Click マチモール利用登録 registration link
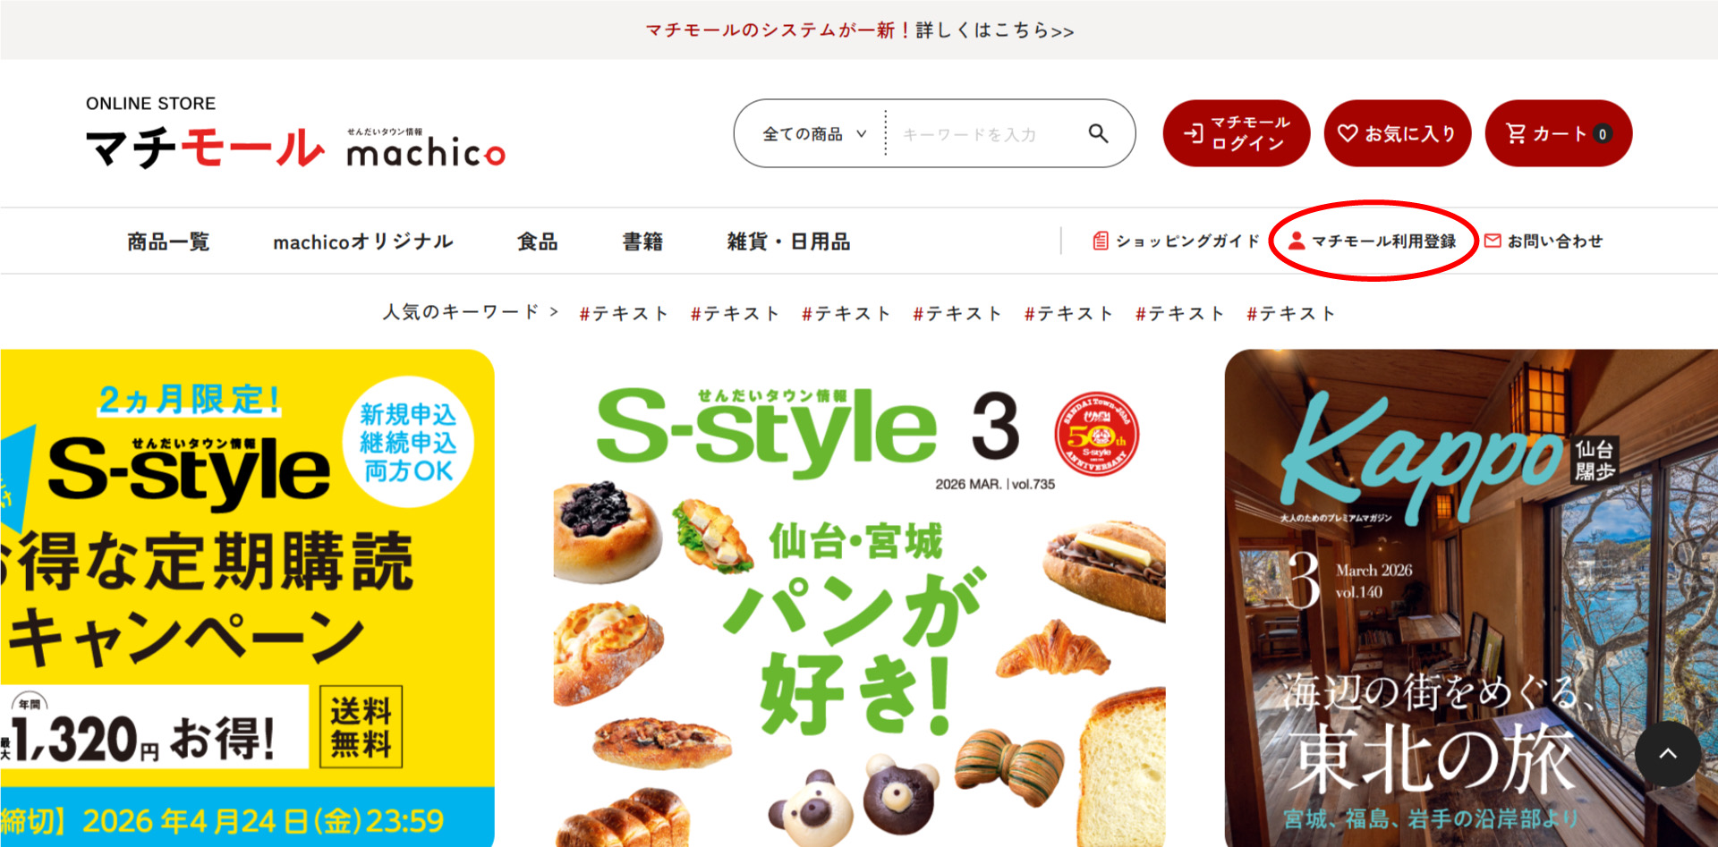 (x=1372, y=241)
